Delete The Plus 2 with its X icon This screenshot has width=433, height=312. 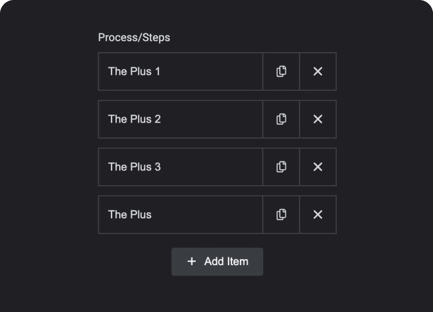[x=318, y=119]
